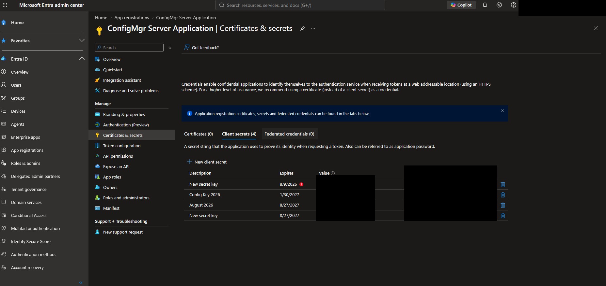Add a New client secret
Viewport: 606px width, 286px height.
(207, 162)
